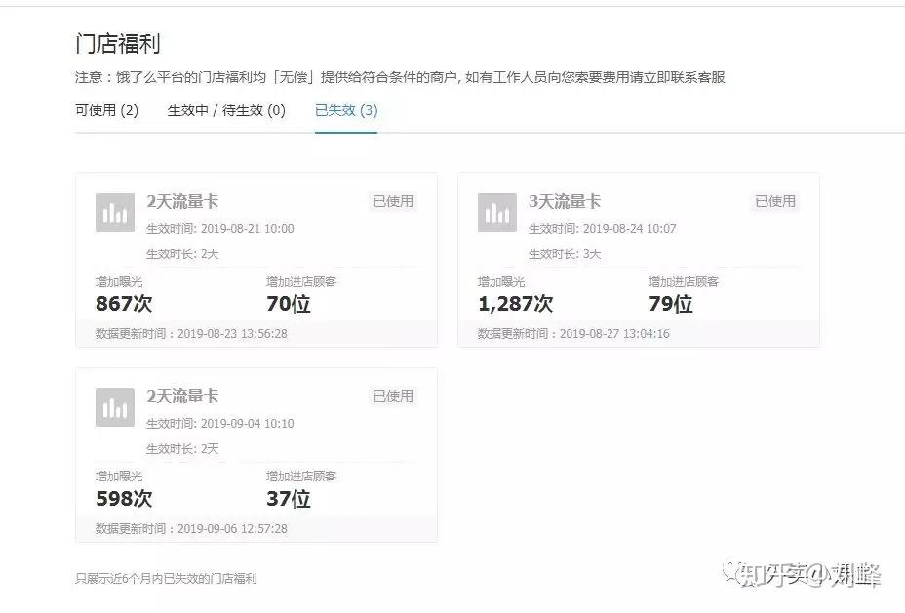905x613 pixels.
Task: Click the 1,287次 exposure figure
Action: coord(515,303)
